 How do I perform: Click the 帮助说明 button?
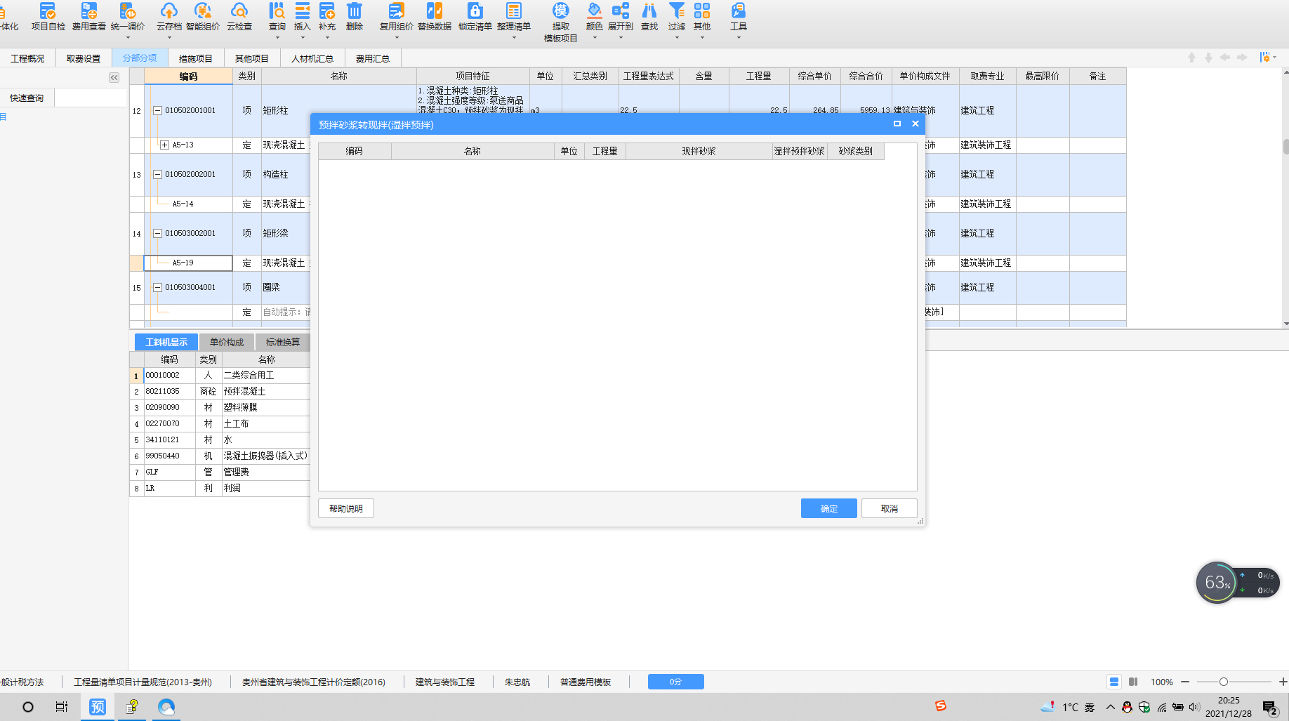click(x=346, y=508)
